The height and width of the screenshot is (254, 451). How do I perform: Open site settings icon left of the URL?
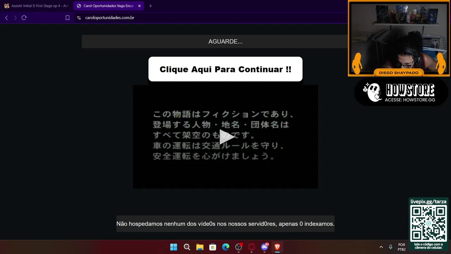pos(79,18)
